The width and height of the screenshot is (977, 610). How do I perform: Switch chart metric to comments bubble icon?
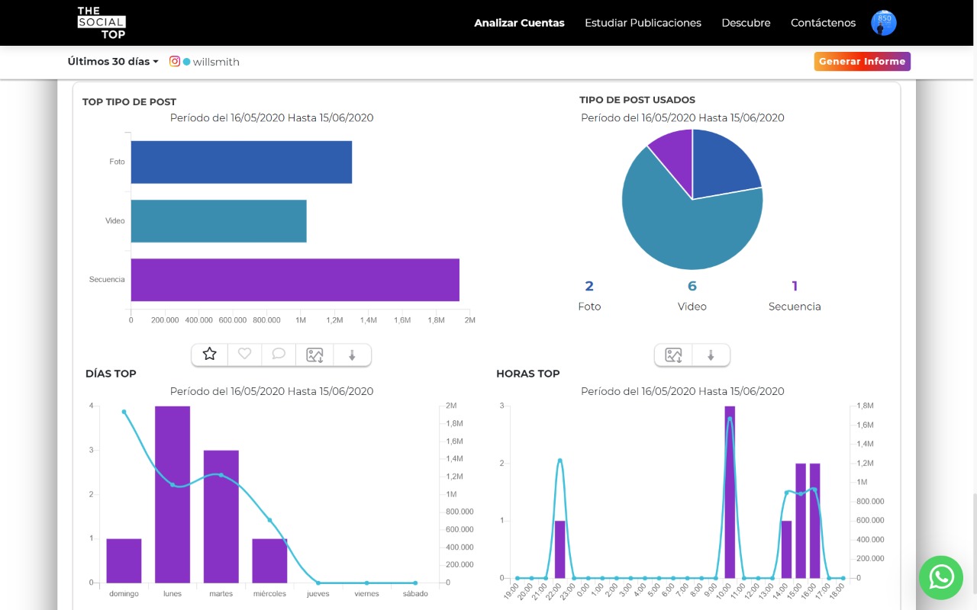279,355
